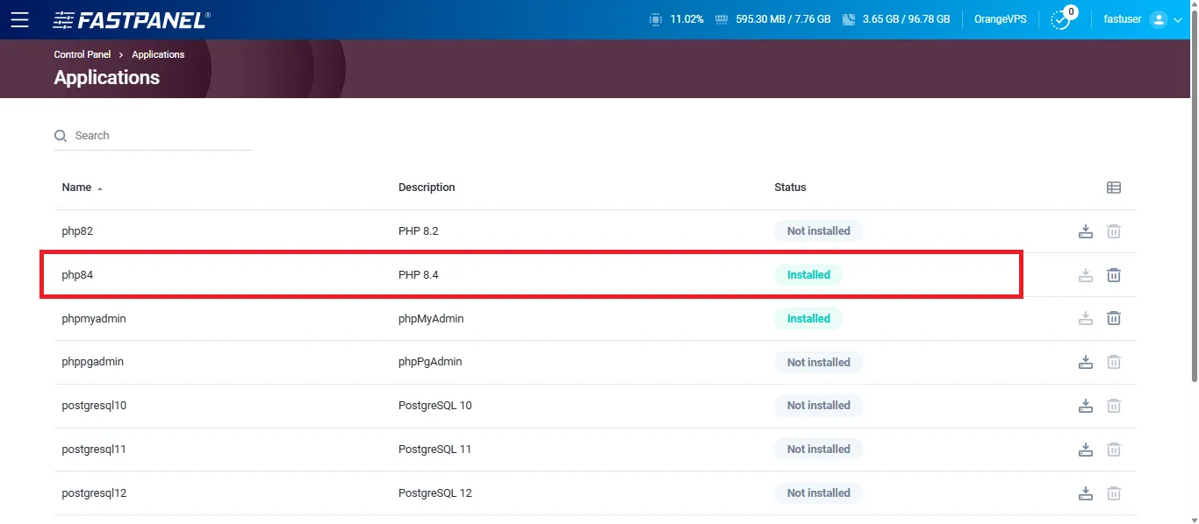Delete the php84 application
Image resolution: width=1199 pixels, height=524 pixels.
(x=1113, y=275)
